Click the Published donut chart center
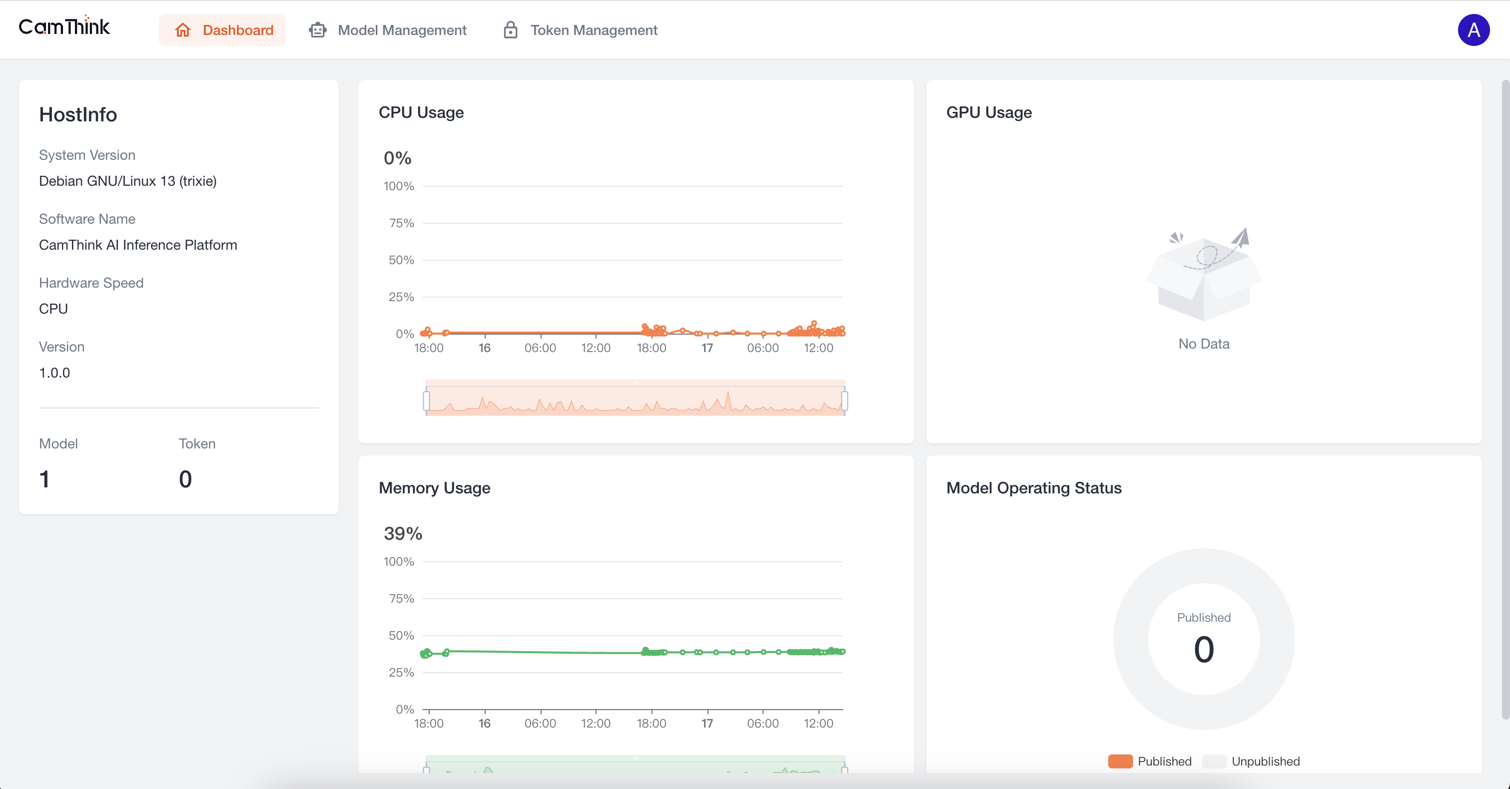The image size is (1510, 789). (1203, 639)
